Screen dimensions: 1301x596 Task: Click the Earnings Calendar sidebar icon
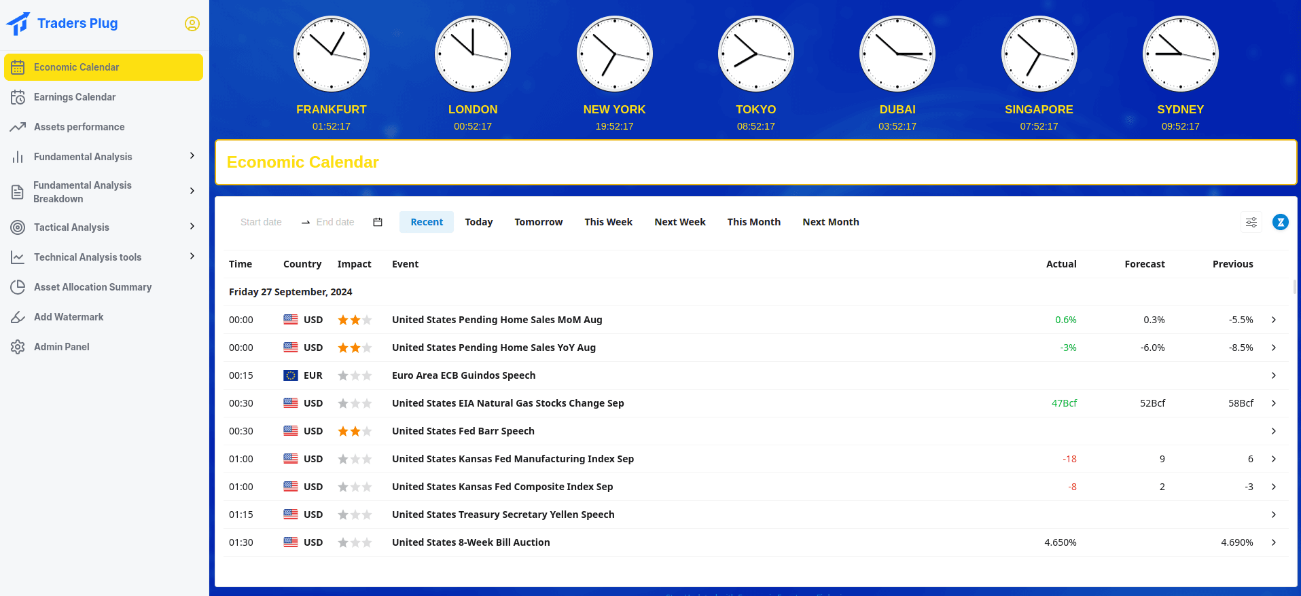point(18,97)
